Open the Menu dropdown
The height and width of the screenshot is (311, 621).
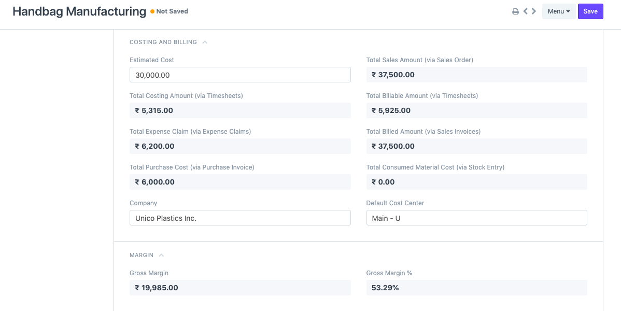click(559, 11)
